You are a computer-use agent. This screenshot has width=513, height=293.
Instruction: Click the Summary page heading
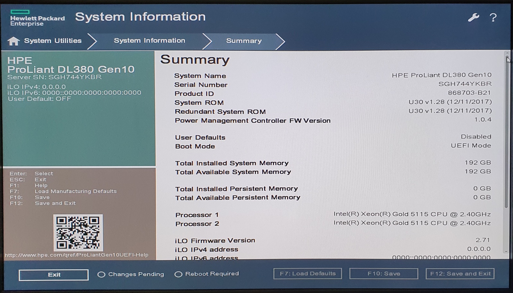pyautogui.click(x=195, y=60)
